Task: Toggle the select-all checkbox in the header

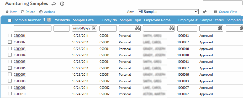Action: (10, 20)
